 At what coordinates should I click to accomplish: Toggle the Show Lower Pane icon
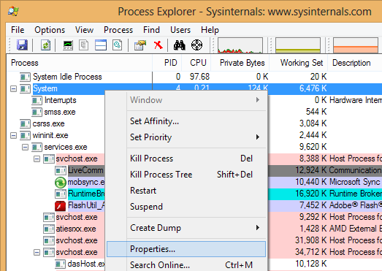[101, 45]
